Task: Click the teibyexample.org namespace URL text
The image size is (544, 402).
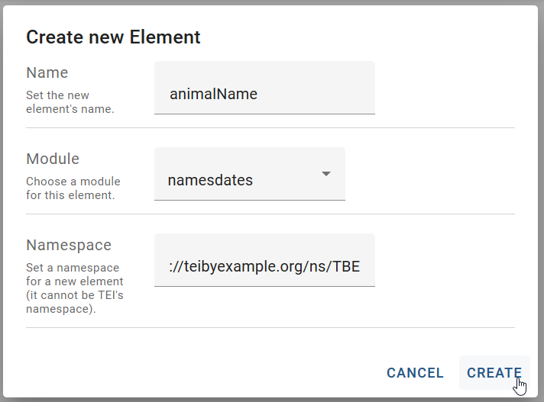Action: [x=264, y=267]
